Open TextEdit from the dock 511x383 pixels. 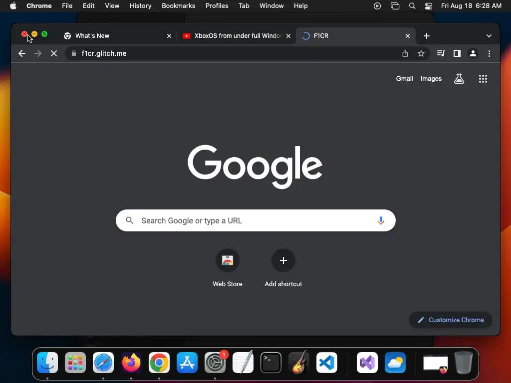click(243, 363)
